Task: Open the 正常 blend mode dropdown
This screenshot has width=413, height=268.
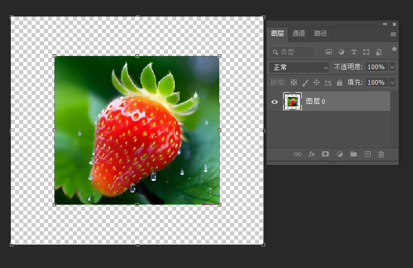Action: tap(299, 67)
